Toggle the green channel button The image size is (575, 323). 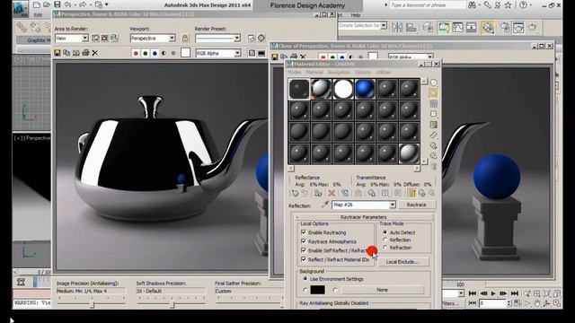(146, 53)
